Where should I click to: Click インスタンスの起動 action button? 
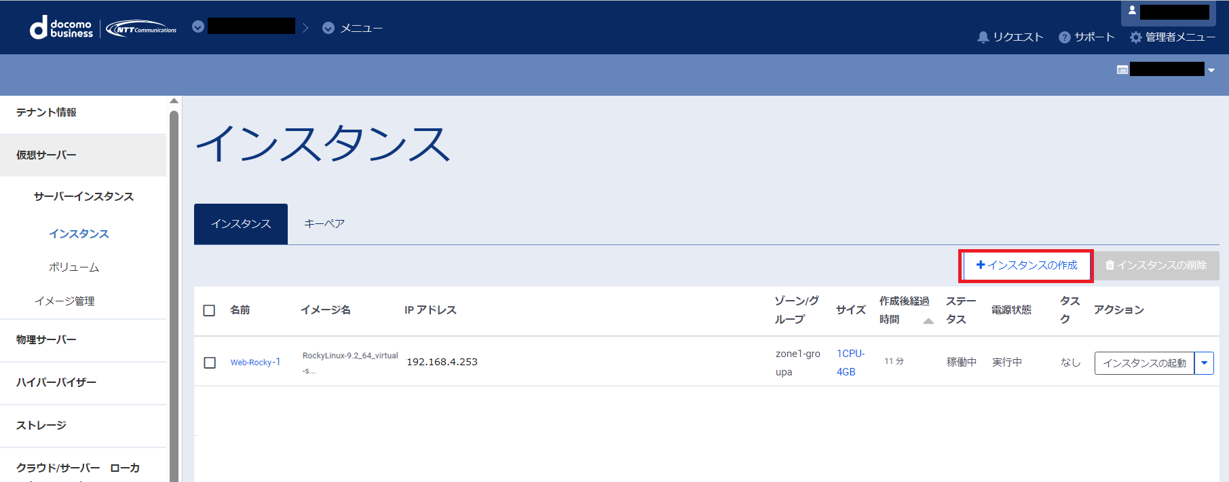pos(1144,363)
